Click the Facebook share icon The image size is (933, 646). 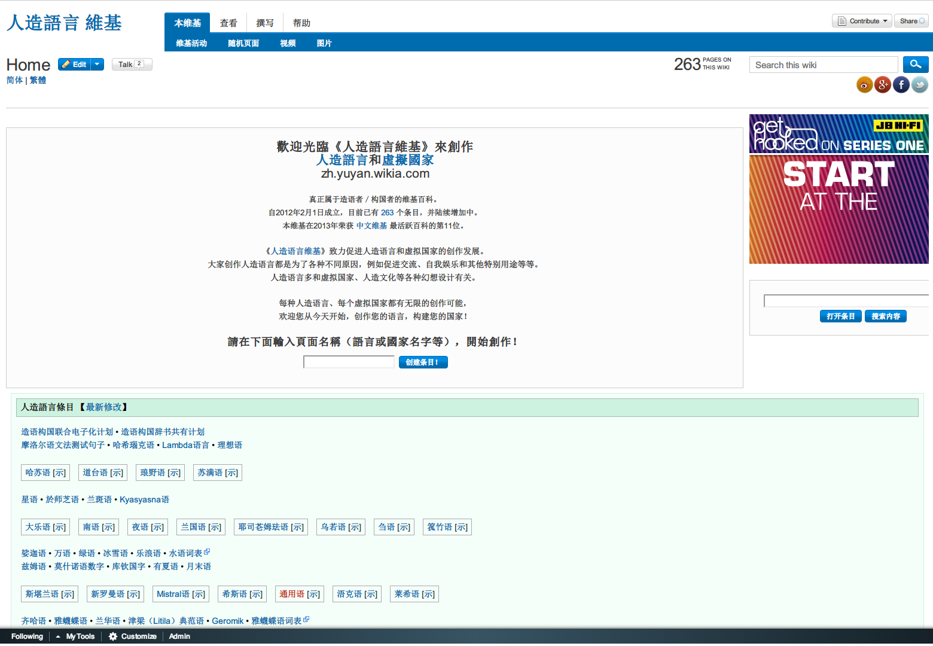(901, 85)
